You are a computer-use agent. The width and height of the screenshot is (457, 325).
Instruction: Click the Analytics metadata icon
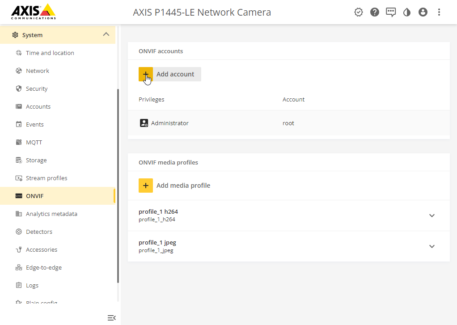19,214
